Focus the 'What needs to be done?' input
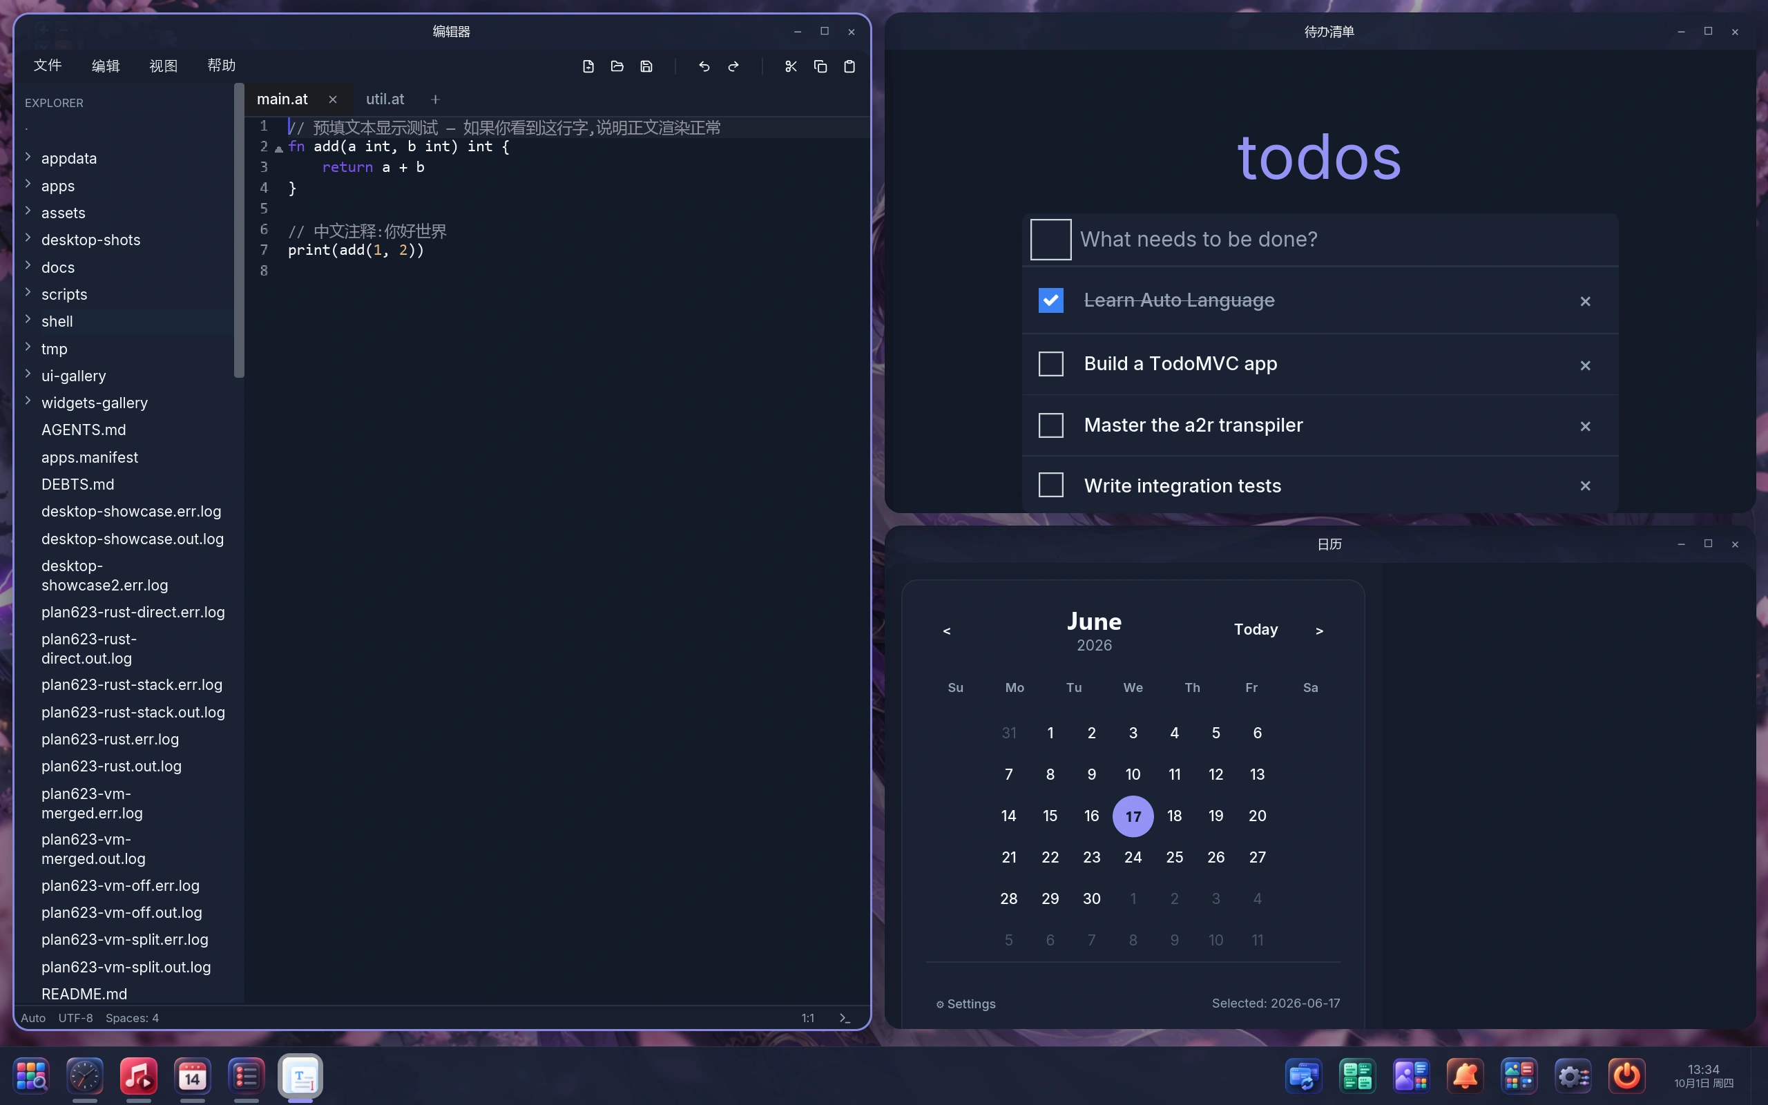The image size is (1768, 1105). coord(1344,240)
